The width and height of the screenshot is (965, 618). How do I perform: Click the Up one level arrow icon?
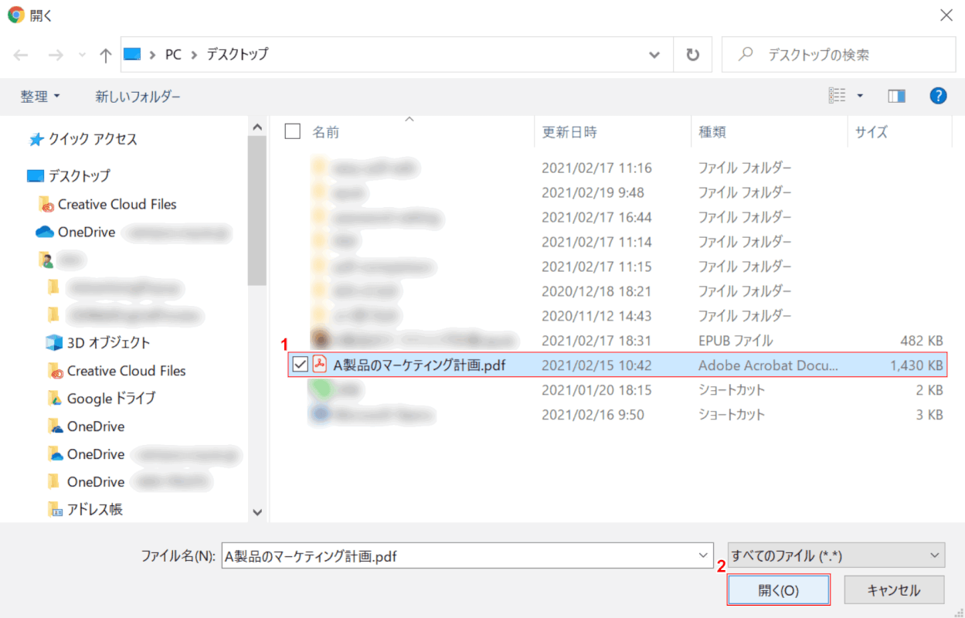pyautogui.click(x=106, y=55)
